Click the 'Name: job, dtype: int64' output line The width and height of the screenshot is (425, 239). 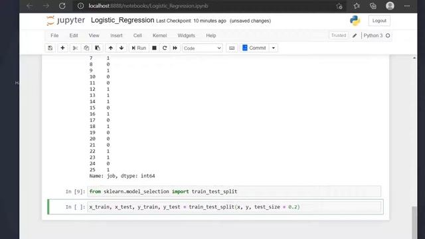(122, 176)
